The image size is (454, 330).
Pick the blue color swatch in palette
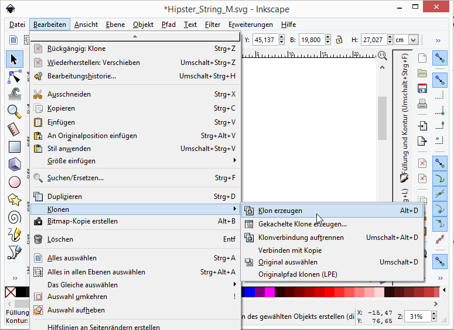(248, 292)
